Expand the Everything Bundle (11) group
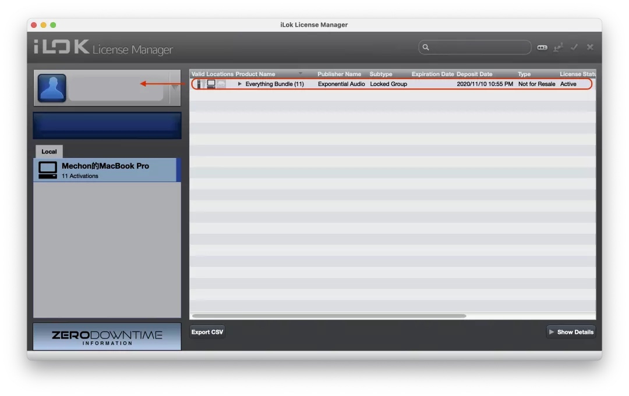This screenshot has width=629, height=396. click(x=239, y=84)
